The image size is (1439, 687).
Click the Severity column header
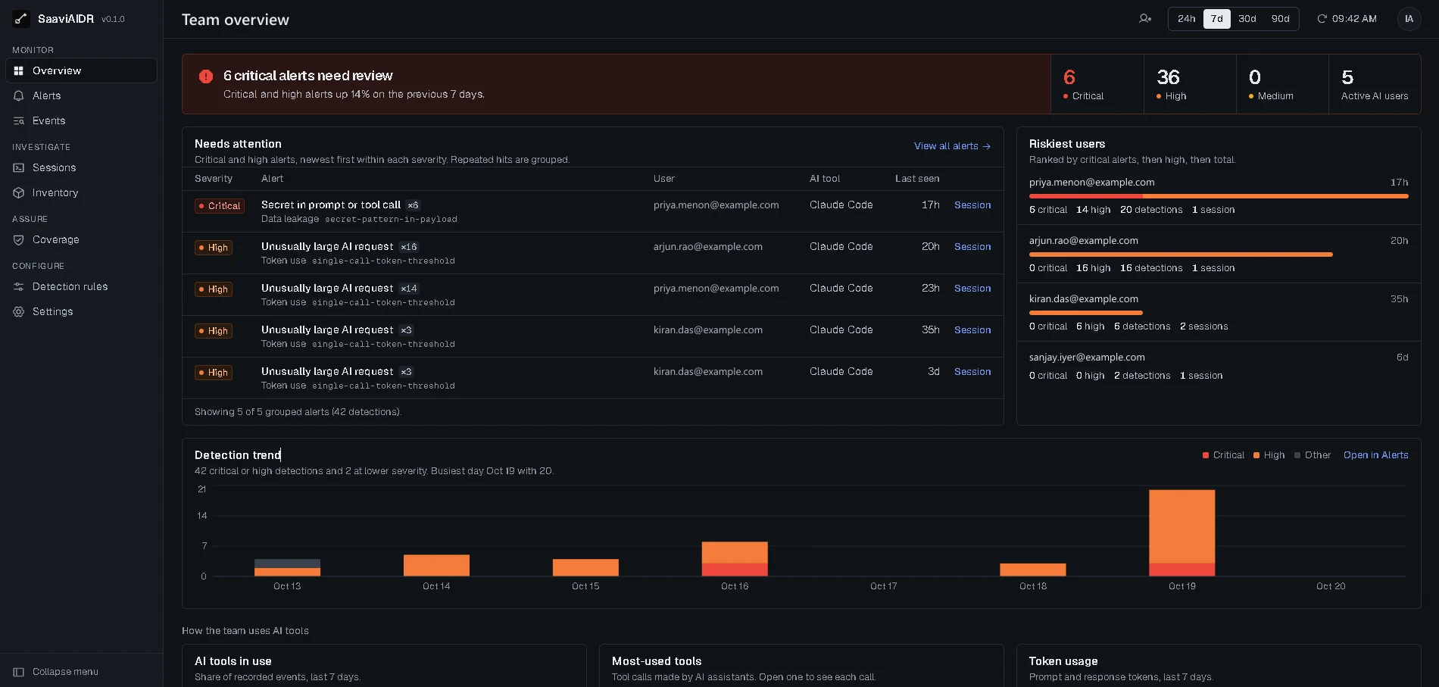[x=214, y=179]
